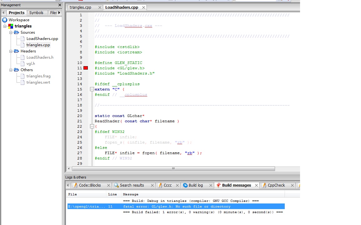The height and width of the screenshot is (225, 361).
Task: Switch to the triangles.cpp editor tab
Action: [80, 7]
